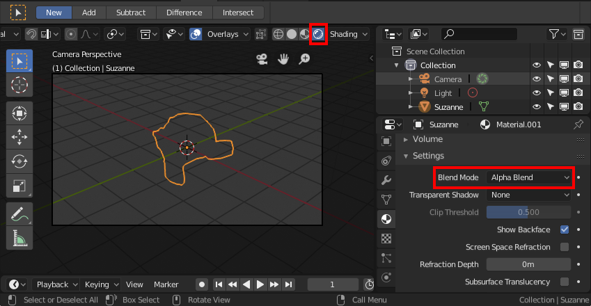Open the Object properties tab
This screenshot has width=591, height=306.
tap(386, 141)
